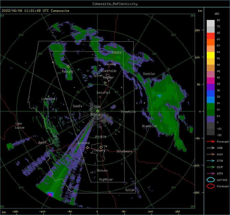This screenshot has height=215, width=230.
Task: Click the RockyMH label
Action: 67,72
